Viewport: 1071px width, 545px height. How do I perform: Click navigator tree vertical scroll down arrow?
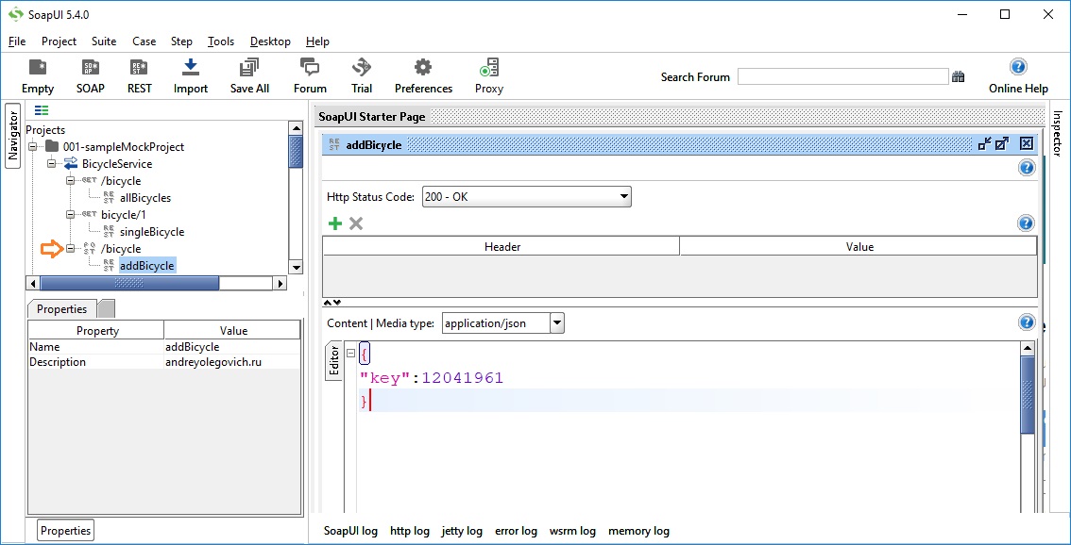296,267
